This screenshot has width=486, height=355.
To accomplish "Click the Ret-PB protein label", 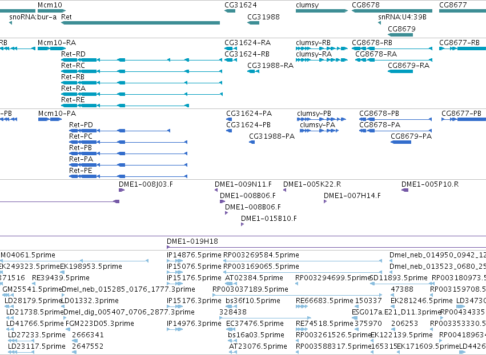I will pyautogui.click(x=81, y=148).
